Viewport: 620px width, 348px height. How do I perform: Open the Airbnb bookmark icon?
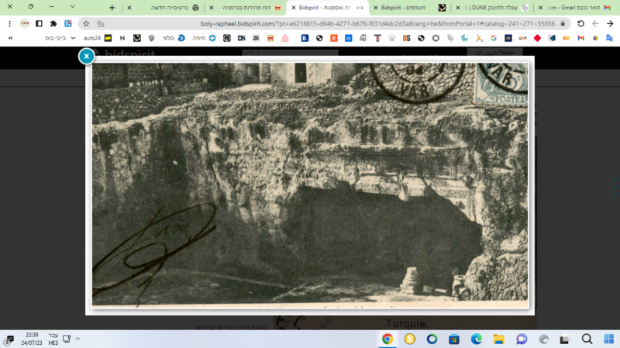pos(284,38)
